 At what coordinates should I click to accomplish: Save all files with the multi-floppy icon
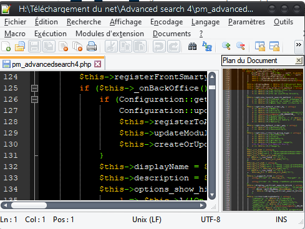[x=49, y=46]
